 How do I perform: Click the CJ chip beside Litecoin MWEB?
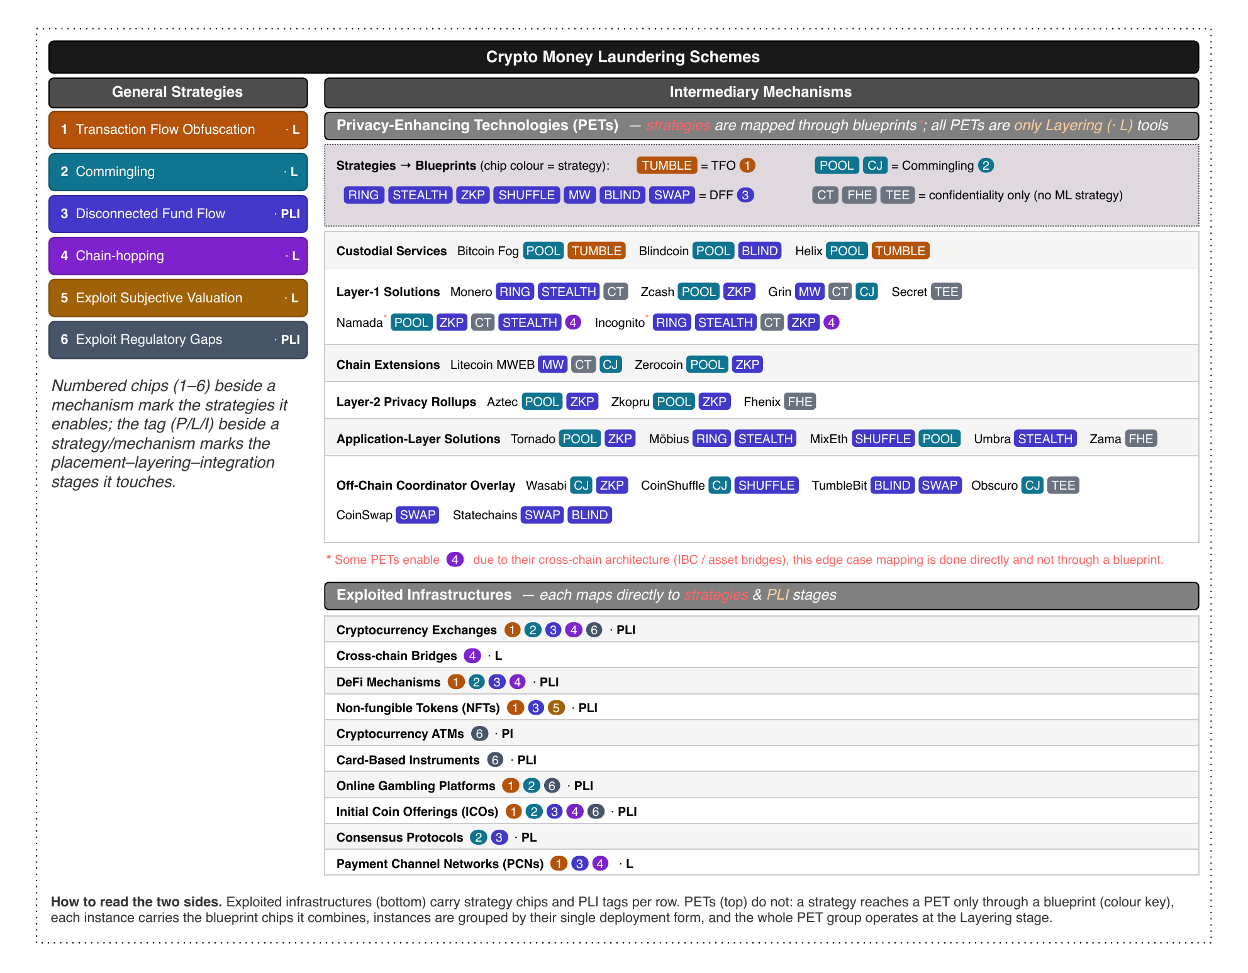coord(610,365)
